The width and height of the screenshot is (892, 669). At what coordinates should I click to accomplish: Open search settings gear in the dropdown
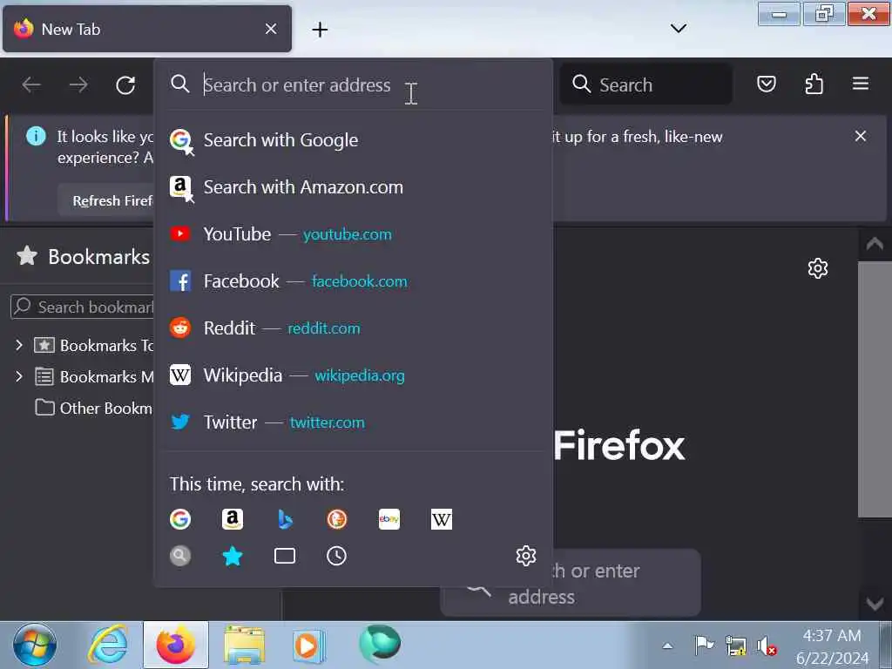525,556
